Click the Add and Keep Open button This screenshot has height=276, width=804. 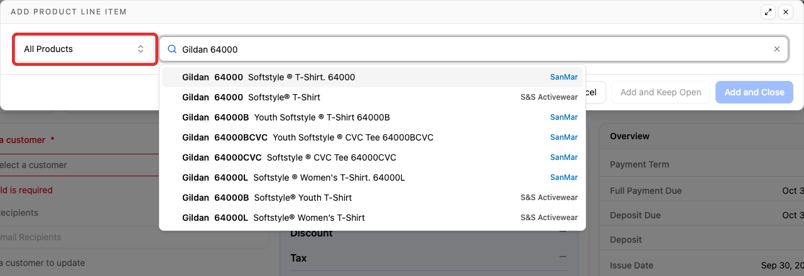pos(661,92)
